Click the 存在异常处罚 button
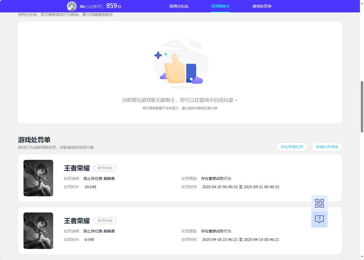 coord(292,147)
